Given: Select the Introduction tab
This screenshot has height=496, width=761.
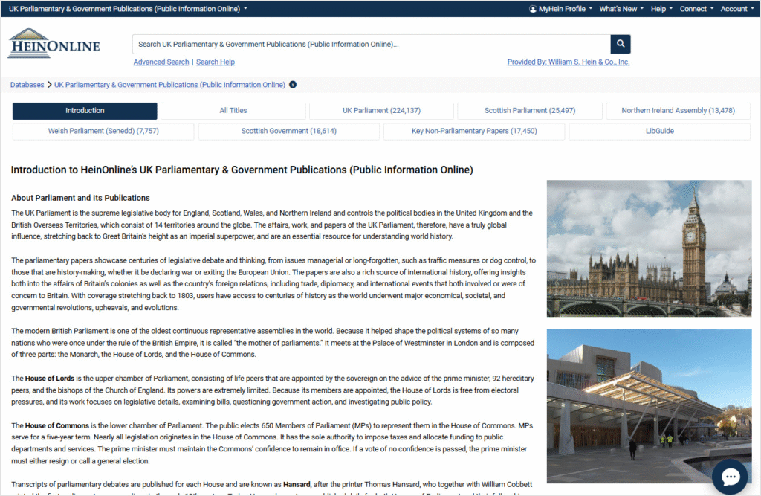Looking at the screenshot, I should [x=85, y=111].
